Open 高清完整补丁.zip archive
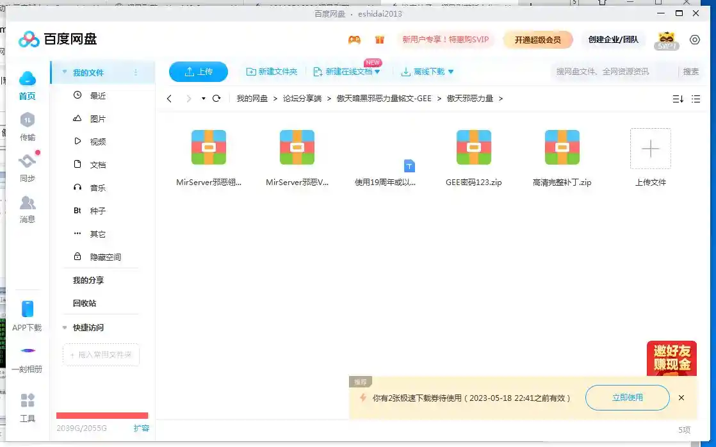The image size is (716, 447). 562,158
